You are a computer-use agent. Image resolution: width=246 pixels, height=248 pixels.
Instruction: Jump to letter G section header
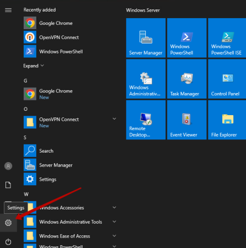[x=25, y=80]
